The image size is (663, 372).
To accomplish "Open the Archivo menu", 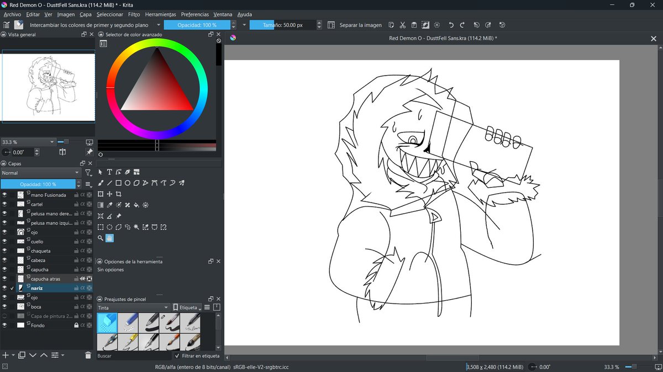I will coord(12,14).
